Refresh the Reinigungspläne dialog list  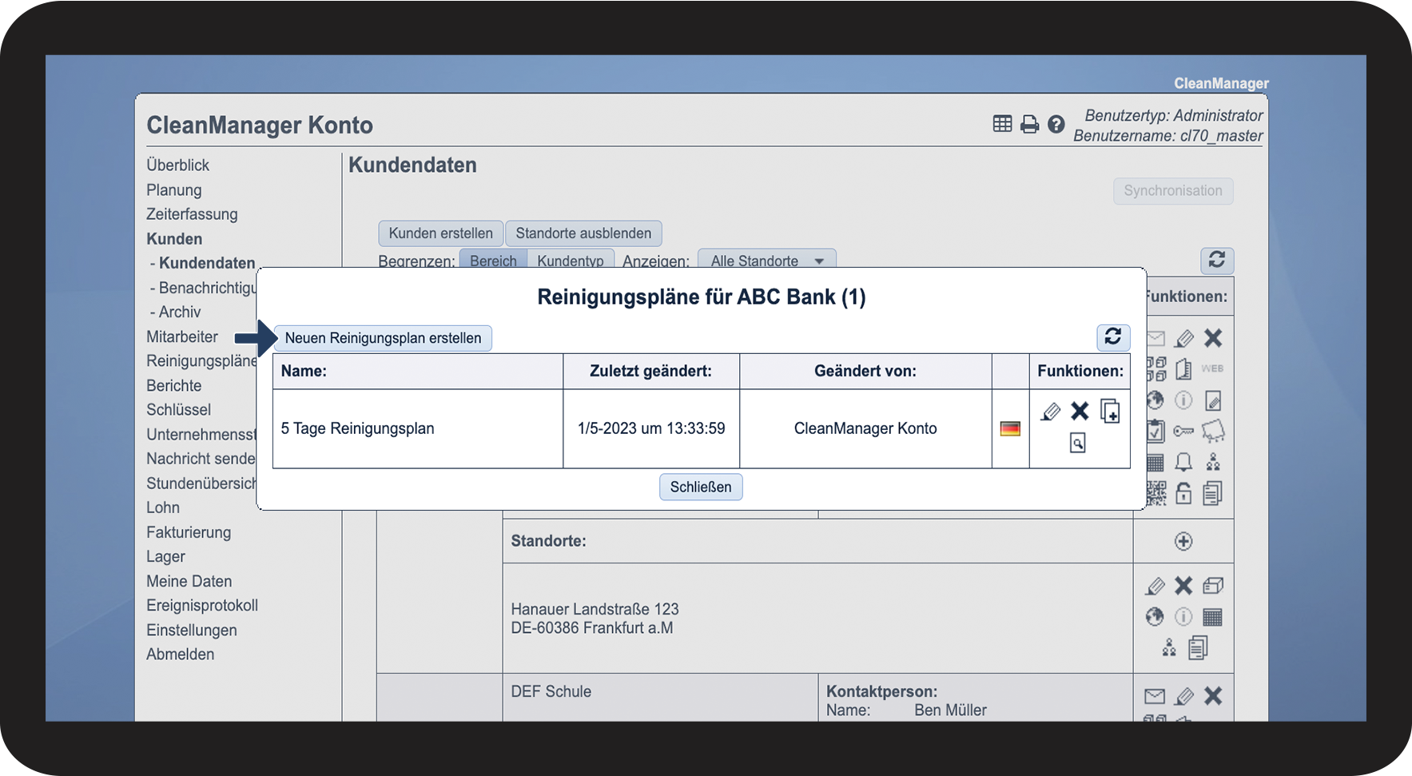pos(1113,336)
